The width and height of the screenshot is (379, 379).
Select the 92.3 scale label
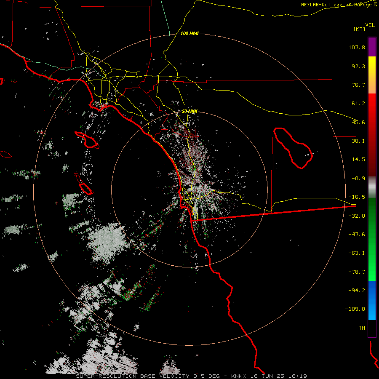coord(358,66)
